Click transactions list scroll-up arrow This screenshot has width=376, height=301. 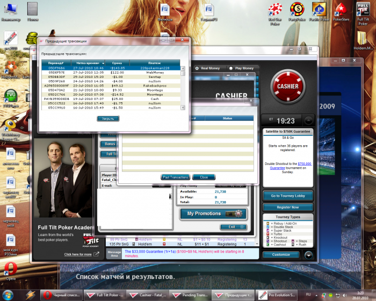(183, 68)
